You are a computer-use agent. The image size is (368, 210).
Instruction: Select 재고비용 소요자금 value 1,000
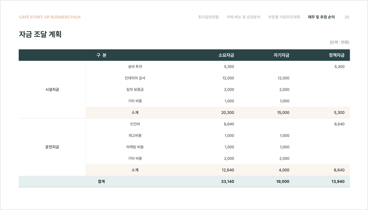coord(229,136)
